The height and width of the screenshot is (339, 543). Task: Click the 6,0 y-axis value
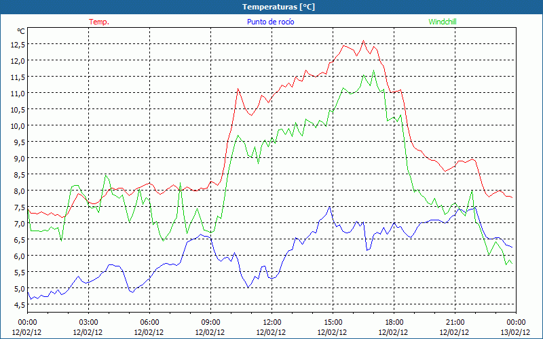(19, 256)
